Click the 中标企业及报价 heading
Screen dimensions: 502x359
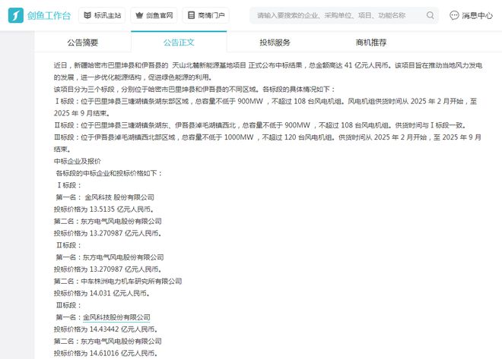(x=78, y=162)
